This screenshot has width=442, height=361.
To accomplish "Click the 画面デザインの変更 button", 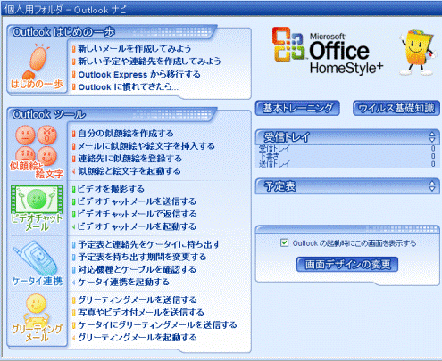I will coord(347,264).
